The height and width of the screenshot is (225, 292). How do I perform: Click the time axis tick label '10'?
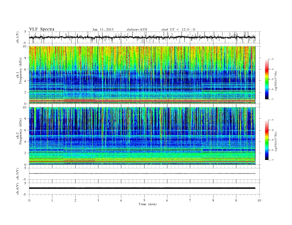click(x=259, y=200)
